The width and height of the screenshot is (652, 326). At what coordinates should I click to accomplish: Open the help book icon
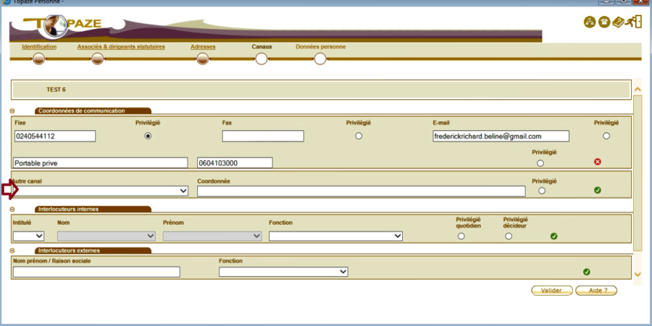[618, 22]
